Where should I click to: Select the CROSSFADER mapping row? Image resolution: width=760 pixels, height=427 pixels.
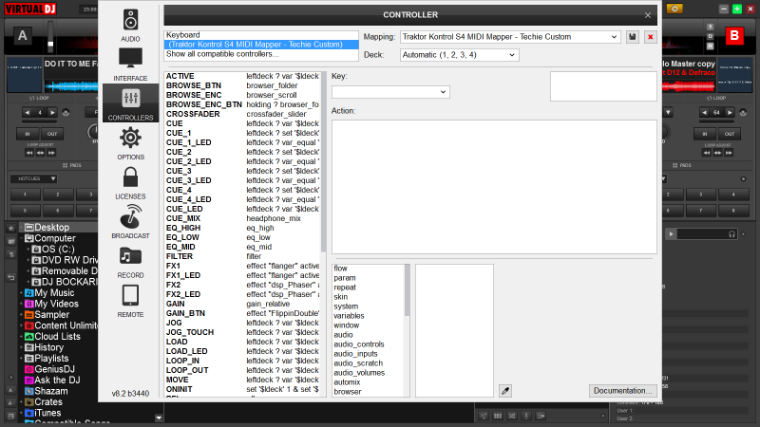[242, 114]
